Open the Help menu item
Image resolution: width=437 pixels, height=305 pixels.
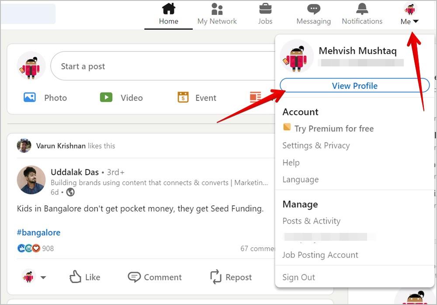(291, 163)
